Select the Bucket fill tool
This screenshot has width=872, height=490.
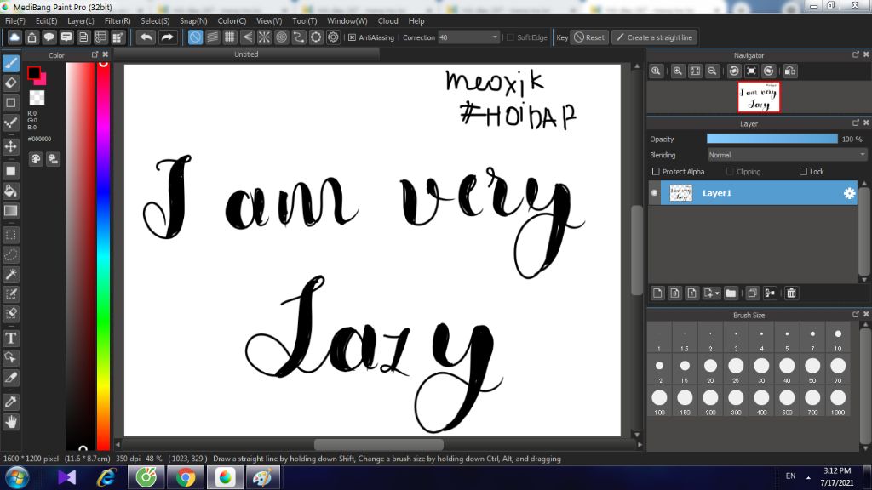coord(10,191)
